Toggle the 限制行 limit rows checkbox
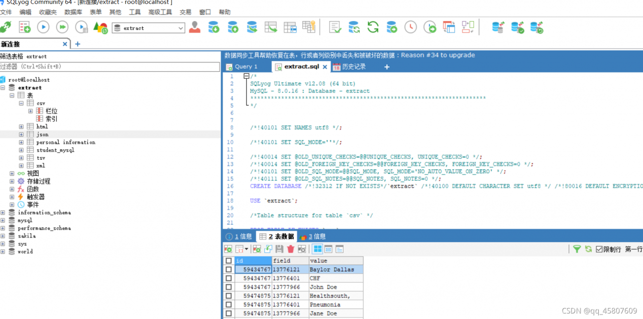643x319 pixels. [x=599, y=249]
